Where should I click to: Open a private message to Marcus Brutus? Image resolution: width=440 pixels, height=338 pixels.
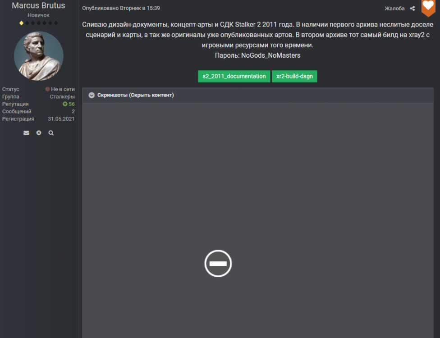[26, 132]
